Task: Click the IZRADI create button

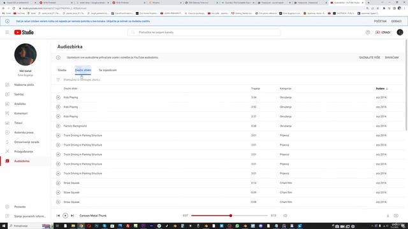Action: coord(383,32)
